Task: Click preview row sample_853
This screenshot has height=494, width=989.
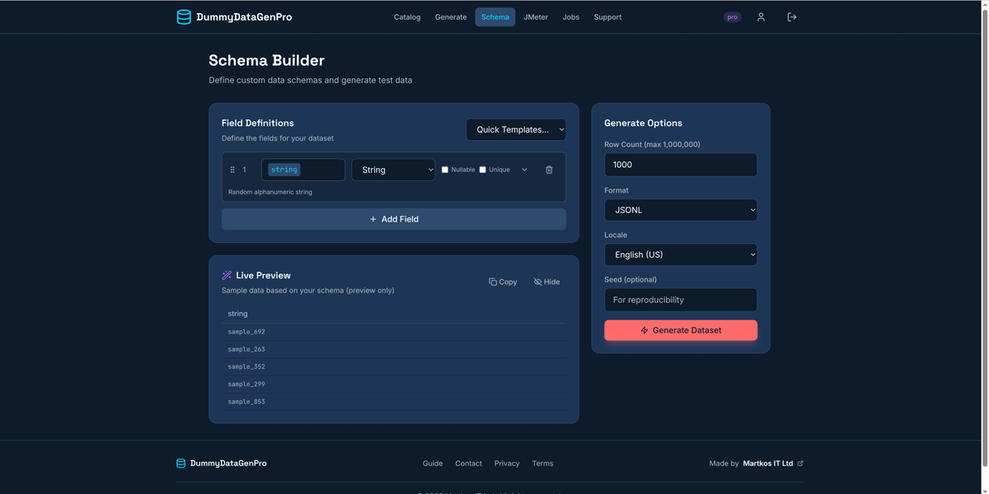Action: (x=394, y=402)
